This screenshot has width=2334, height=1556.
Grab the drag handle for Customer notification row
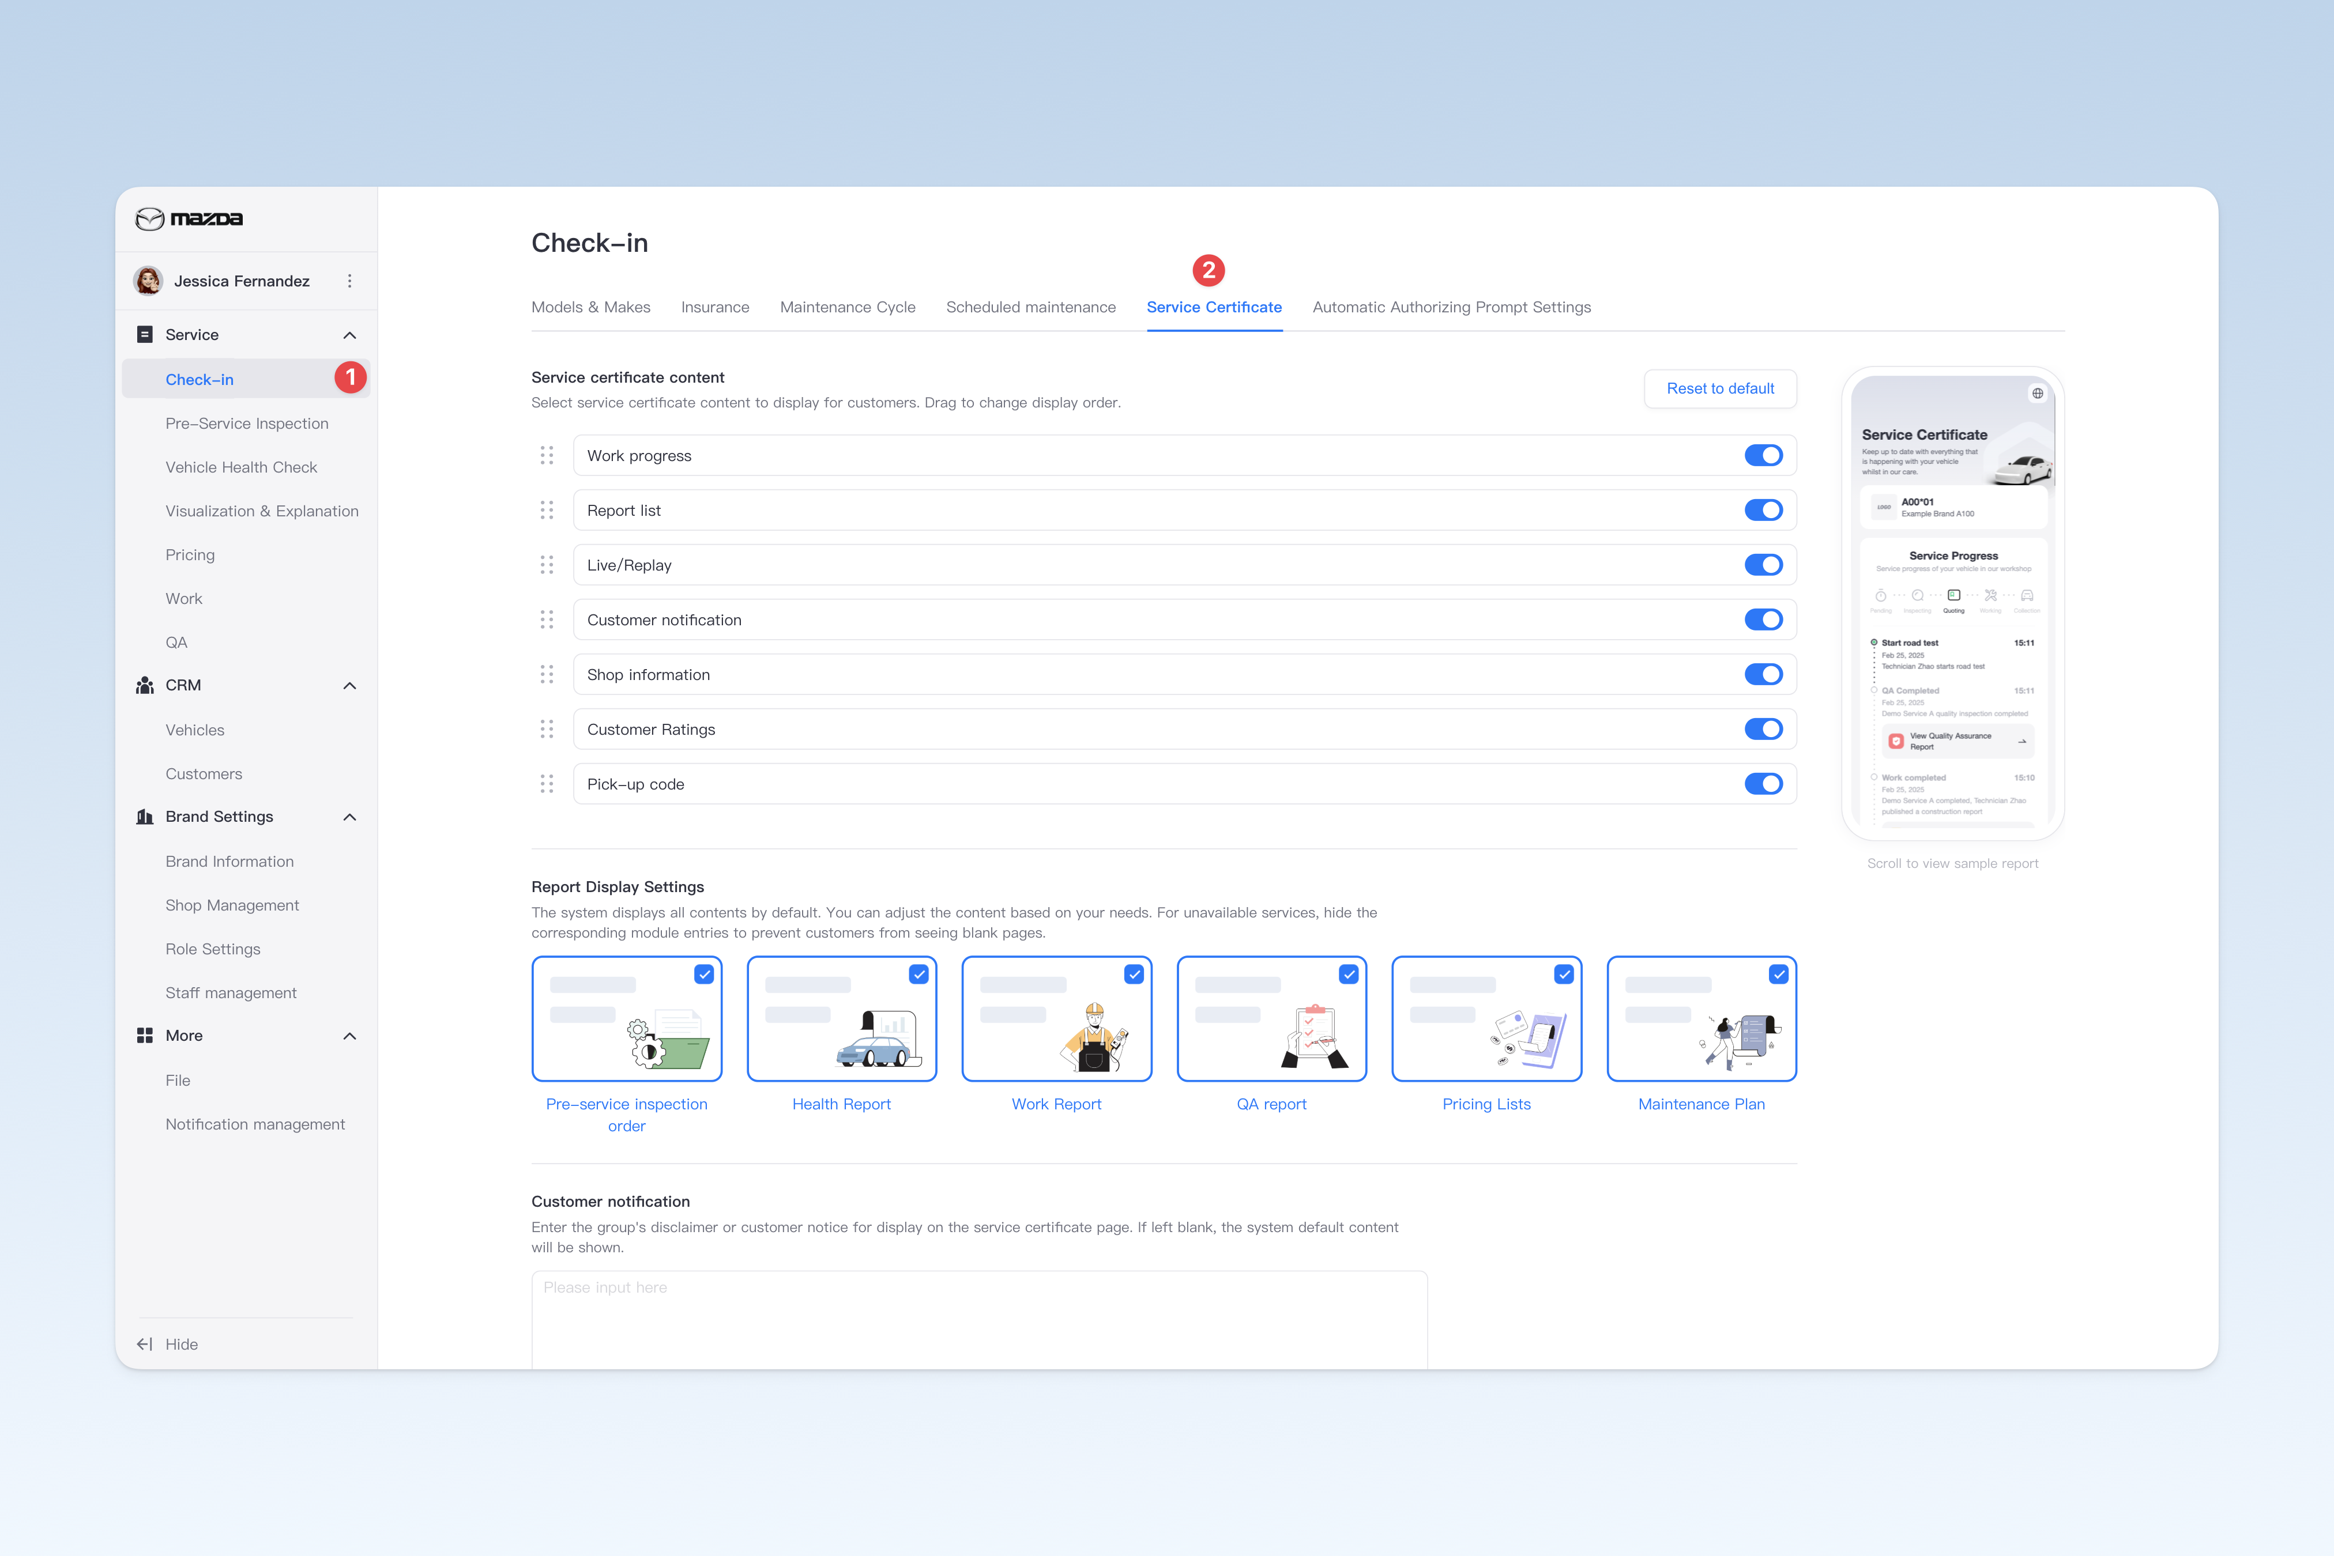[x=547, y=619]
